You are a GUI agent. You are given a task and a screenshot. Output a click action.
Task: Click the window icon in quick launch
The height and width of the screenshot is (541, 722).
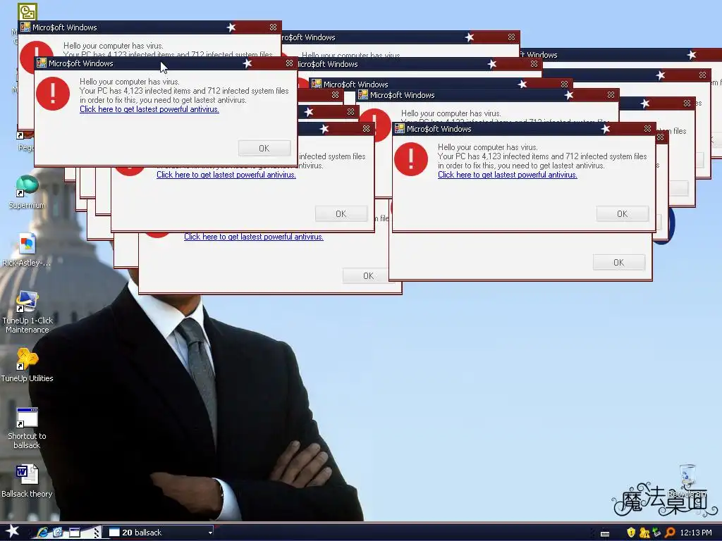coord(74,533)
